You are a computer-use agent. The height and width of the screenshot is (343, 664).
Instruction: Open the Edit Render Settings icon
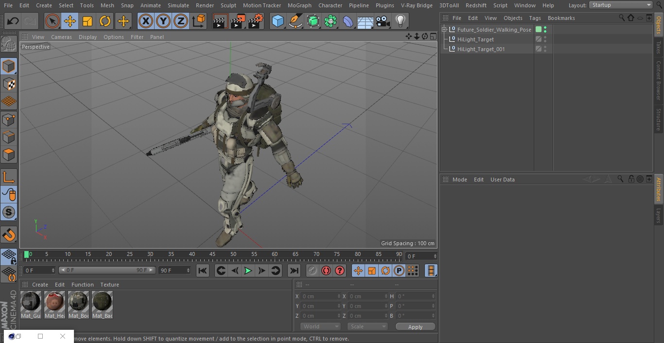[256, 21]
